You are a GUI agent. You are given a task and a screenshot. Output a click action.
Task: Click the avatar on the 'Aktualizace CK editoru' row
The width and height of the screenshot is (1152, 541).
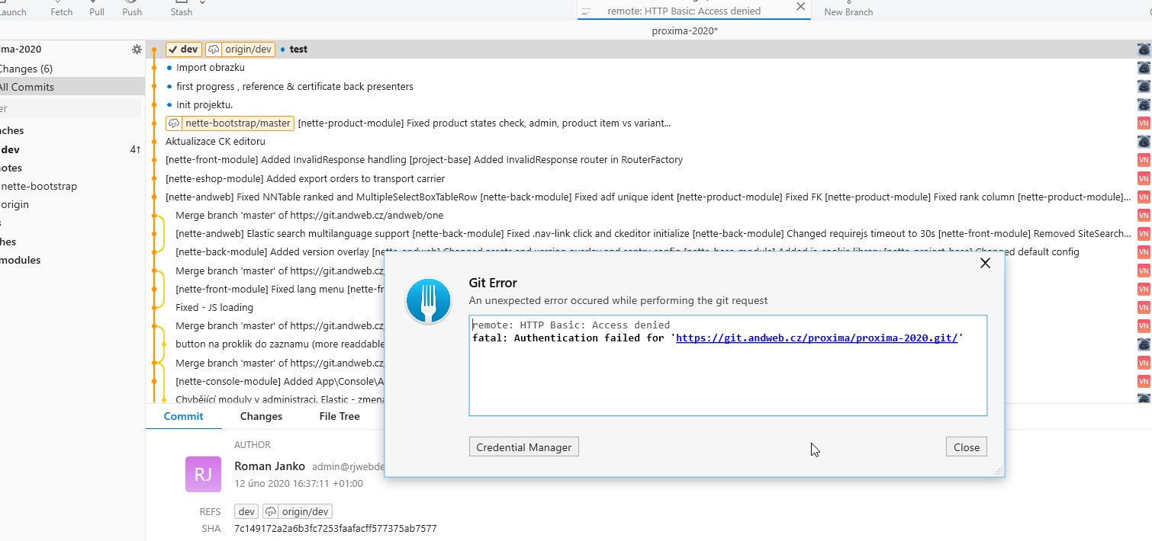pos(1144,142)
